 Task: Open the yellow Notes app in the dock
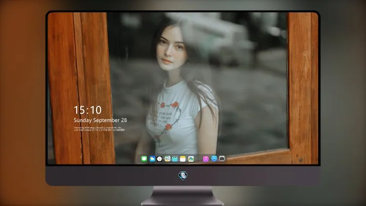point(183,159)
